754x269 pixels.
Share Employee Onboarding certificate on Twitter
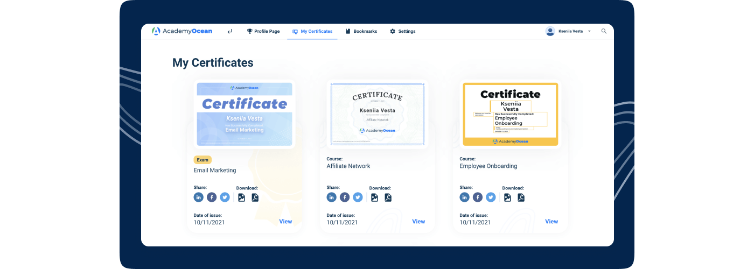point(491,197)
